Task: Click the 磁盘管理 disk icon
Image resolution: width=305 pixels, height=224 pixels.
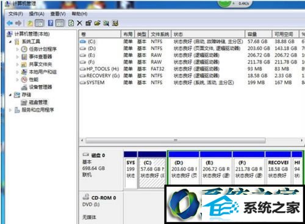Action: (x=24, y=102)
